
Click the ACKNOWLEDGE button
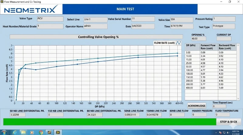pyautogui.click(x=197, y=106)
